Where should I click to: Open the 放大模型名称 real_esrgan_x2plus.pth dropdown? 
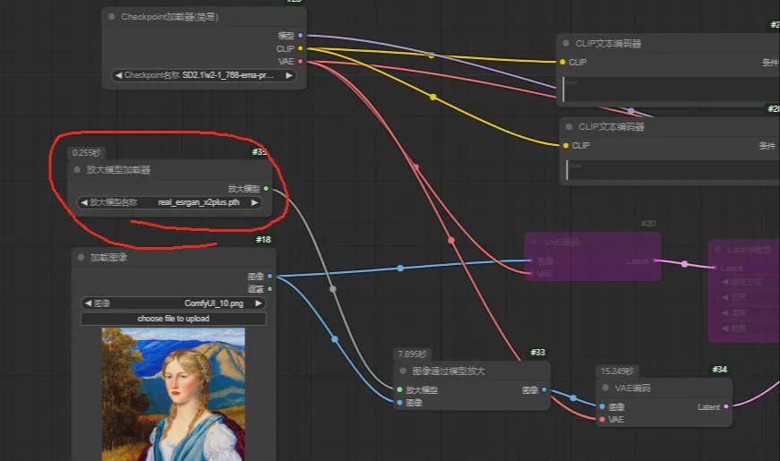click(x=169, y=202)
